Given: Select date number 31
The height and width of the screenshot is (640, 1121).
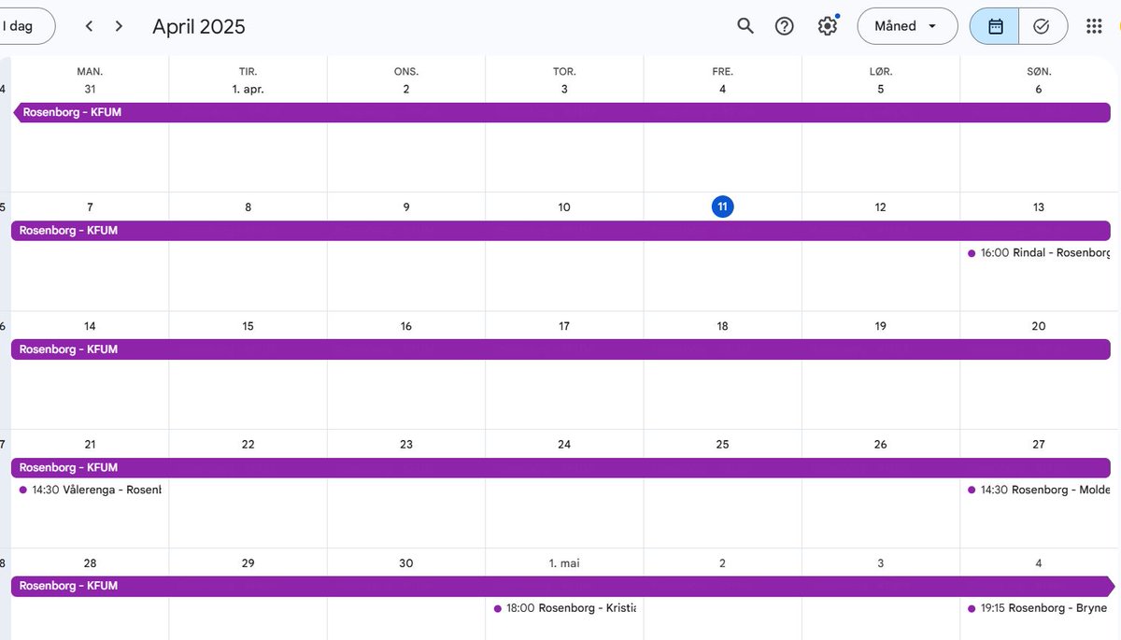Looking at the screenshot, I should (x=90, y=90).
